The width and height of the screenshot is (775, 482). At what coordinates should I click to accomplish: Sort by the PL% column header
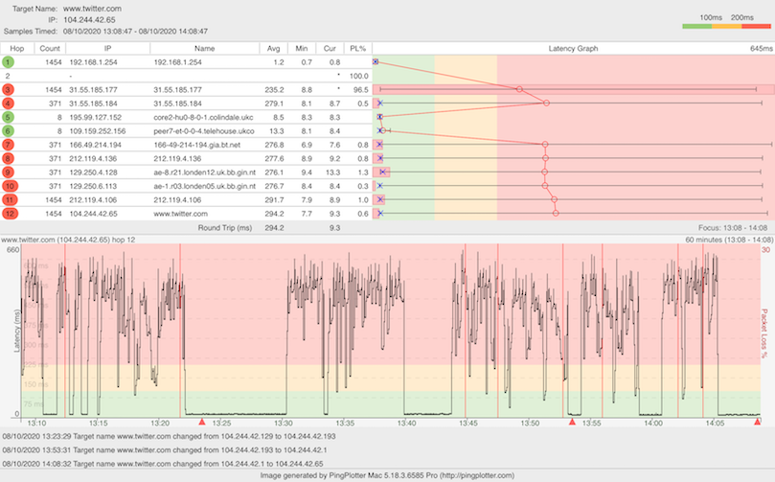[x=358, y=47]
